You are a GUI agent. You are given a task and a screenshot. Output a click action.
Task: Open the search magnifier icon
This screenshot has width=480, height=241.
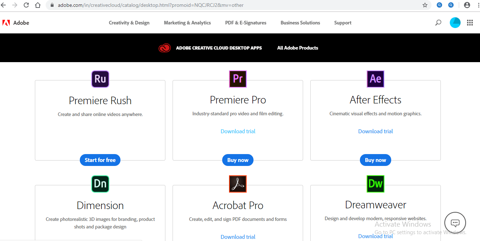coord(438,23)
